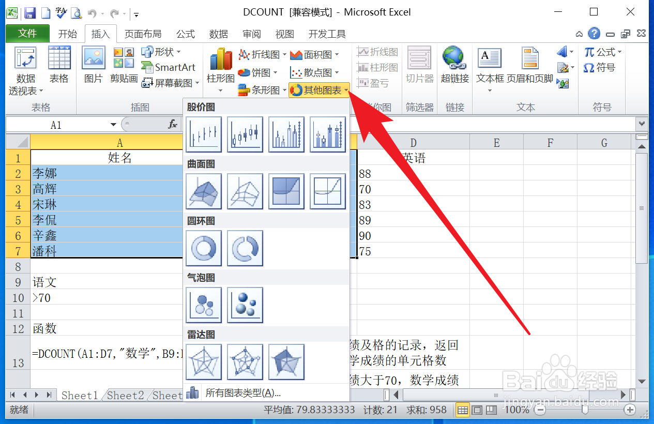Insert a 文本框 text box

pyautogui.click(x=490, y=71)
